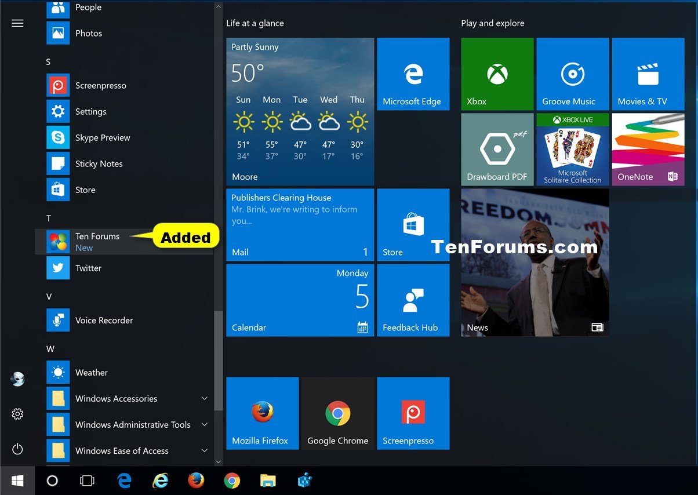Open the News live tile

pos(535,263)
